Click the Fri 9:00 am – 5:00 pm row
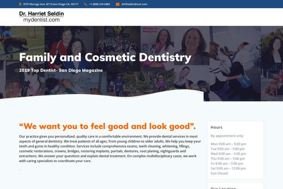The image size is (283, 189). (227, 163)
